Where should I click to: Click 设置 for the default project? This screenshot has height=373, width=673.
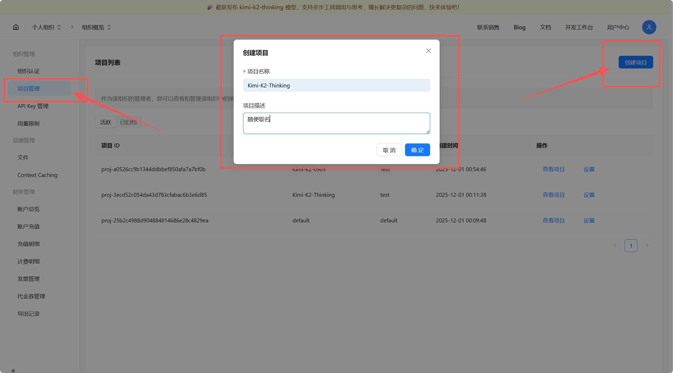(x=589, y=220)
